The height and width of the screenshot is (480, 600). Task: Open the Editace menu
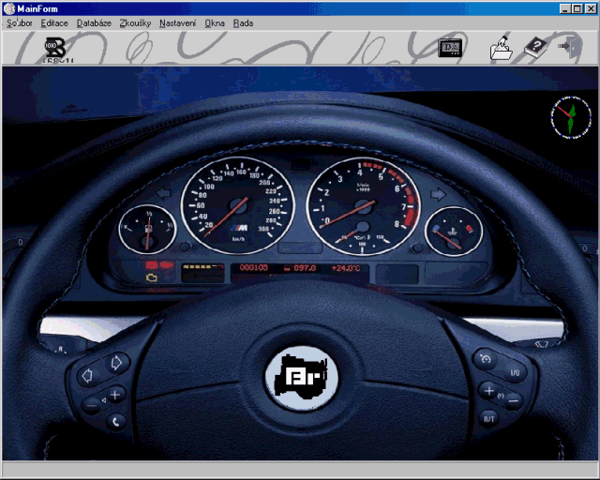[x=54, y=23]
